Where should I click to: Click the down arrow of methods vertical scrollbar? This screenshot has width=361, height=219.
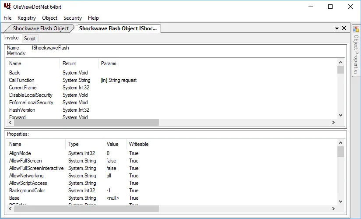point(341,115)
